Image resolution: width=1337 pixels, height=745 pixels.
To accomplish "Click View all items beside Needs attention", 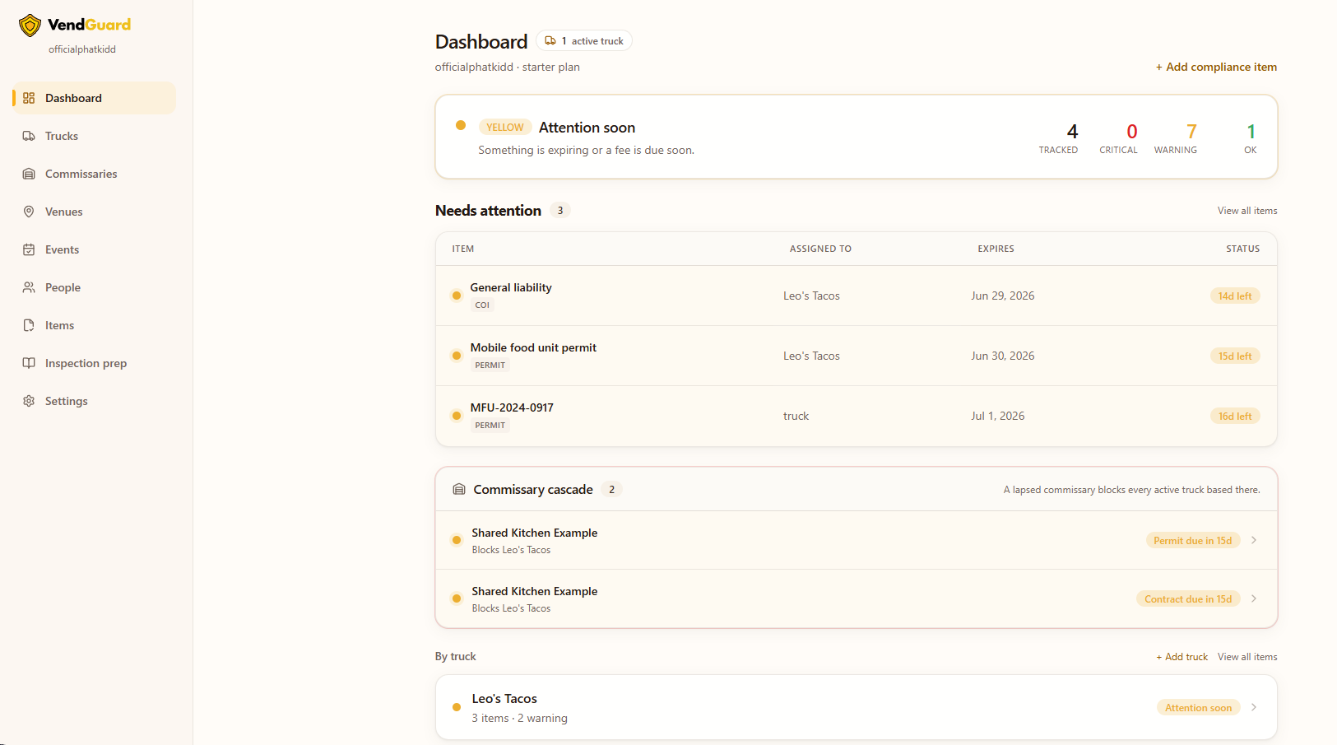I will coord(1247,211).
